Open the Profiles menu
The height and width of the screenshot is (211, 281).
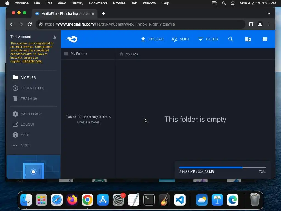tap(119, 3)
